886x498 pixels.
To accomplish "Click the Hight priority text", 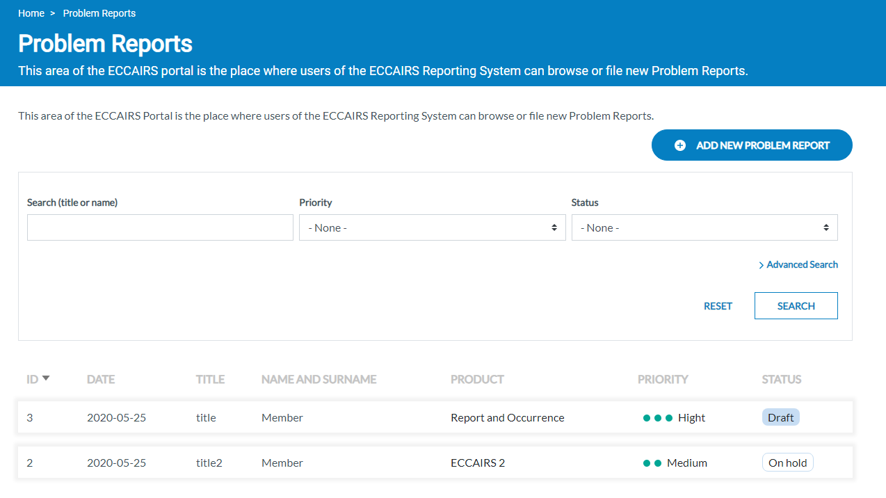I will [691, 417].
